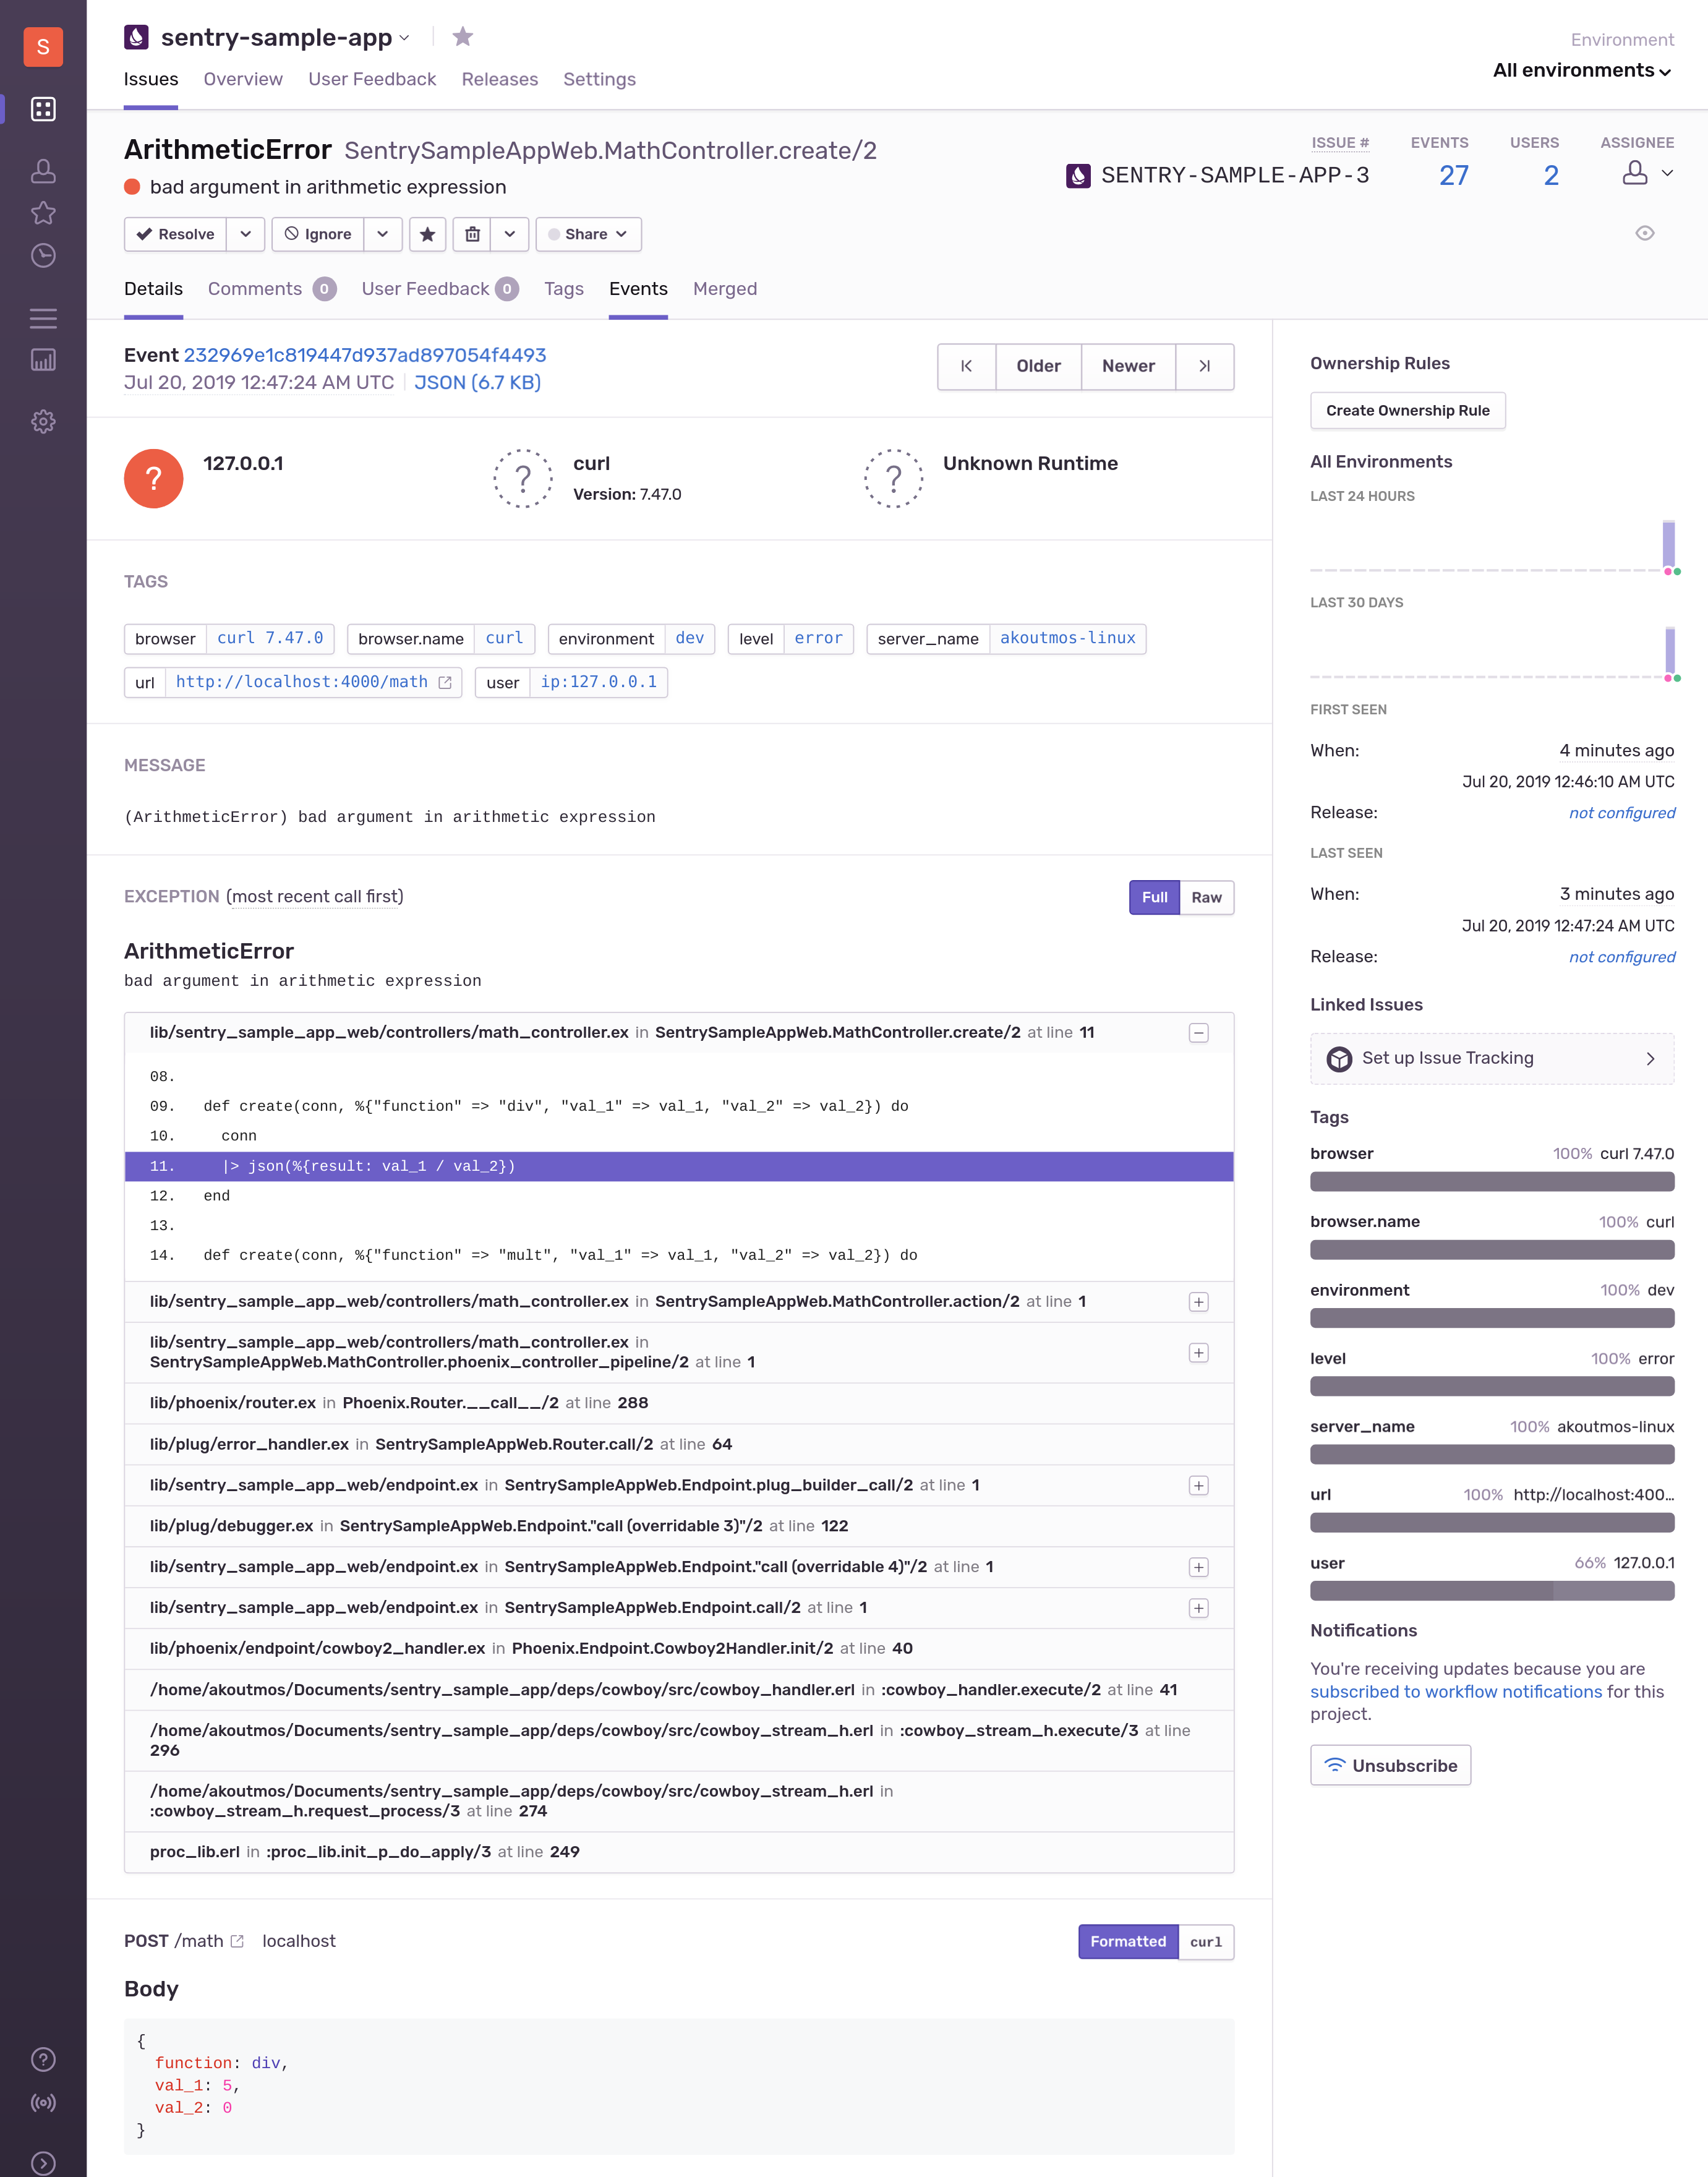
Task: Click the user tag distribution bar
Action: pyautogui.click(x=1492, y=1591)
